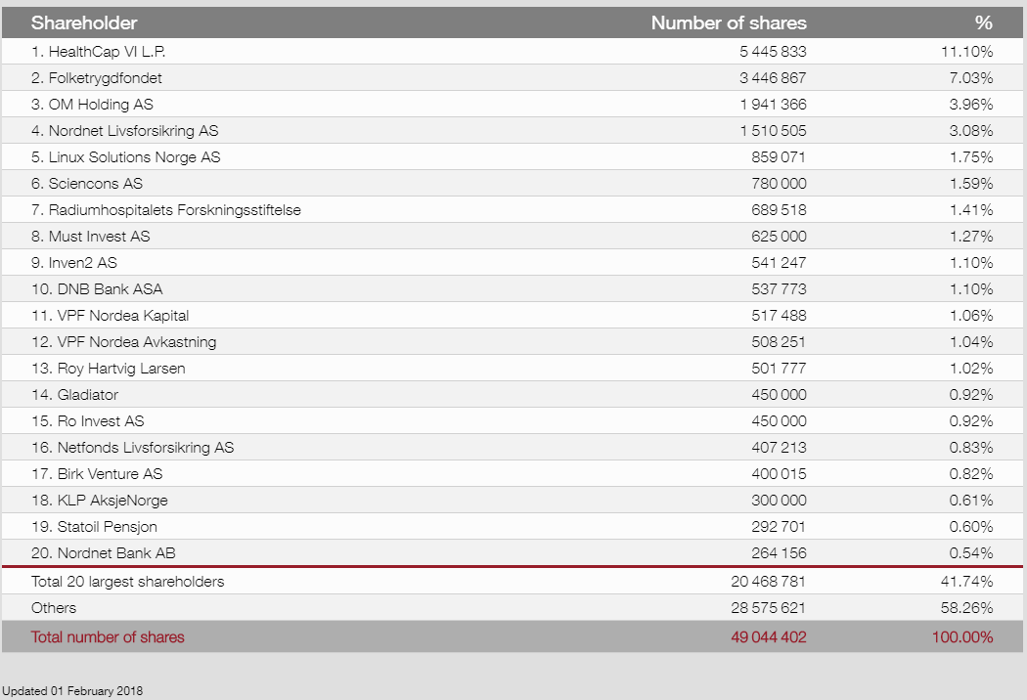The height and width of the screenshot is (700, 1027).
Task: Select the Others row label
Action: point(54,608)
